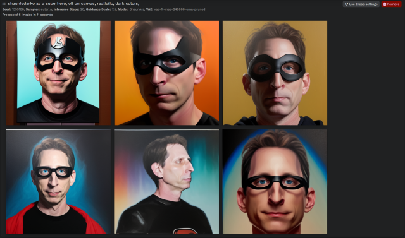This screenshot has width=405, height=238.
Task: Open the portrait with the cyan background
Action: [x=58, y=73]
